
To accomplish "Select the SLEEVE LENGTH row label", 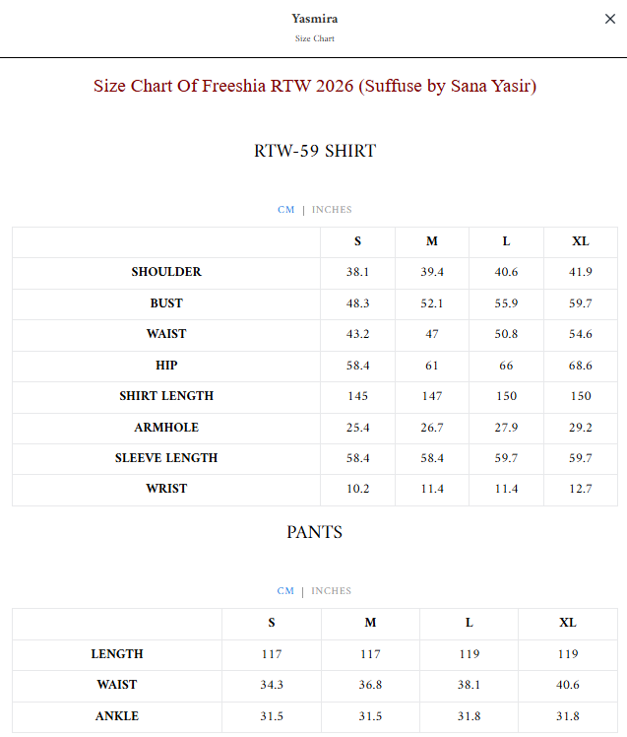I will click(166, 458).
